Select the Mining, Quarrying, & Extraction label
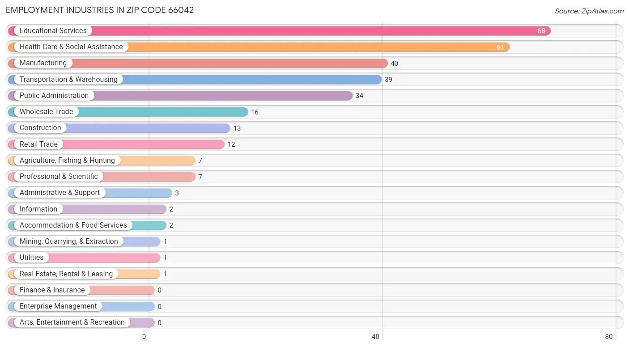 coord(69,241)
